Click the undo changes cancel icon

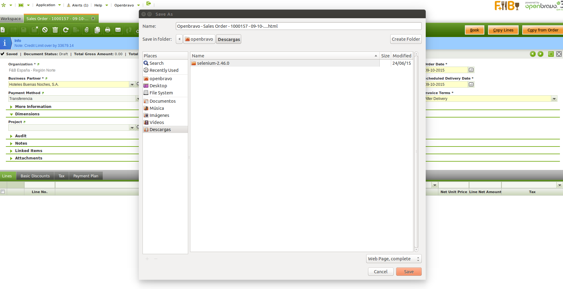(45, 30)
